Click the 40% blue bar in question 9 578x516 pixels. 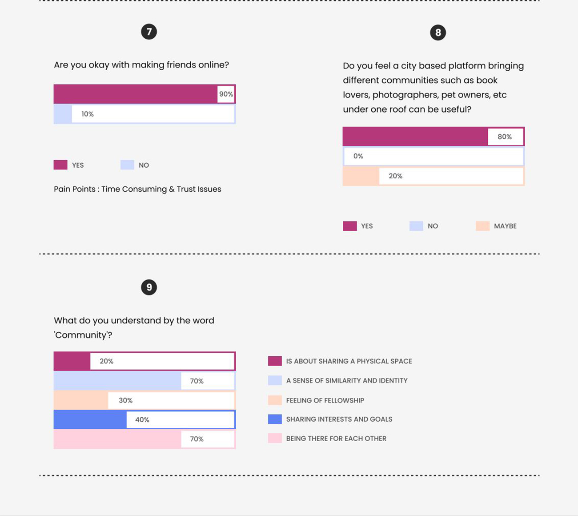144,419
